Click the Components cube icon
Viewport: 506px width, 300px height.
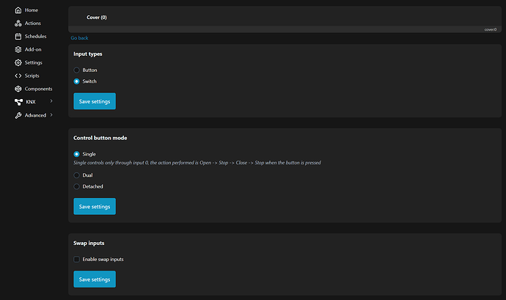click(18, 89)
